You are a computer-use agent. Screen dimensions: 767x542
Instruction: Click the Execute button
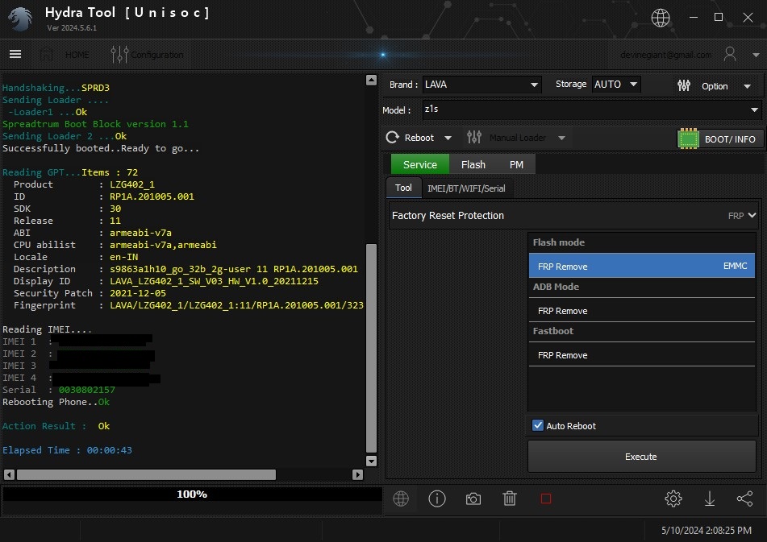[x=641, y=457]
